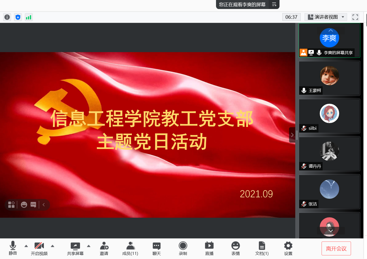Screen dimensions: 367x259
Task: Click the meeting timer 06:37
Action: (x=291, y=17)
